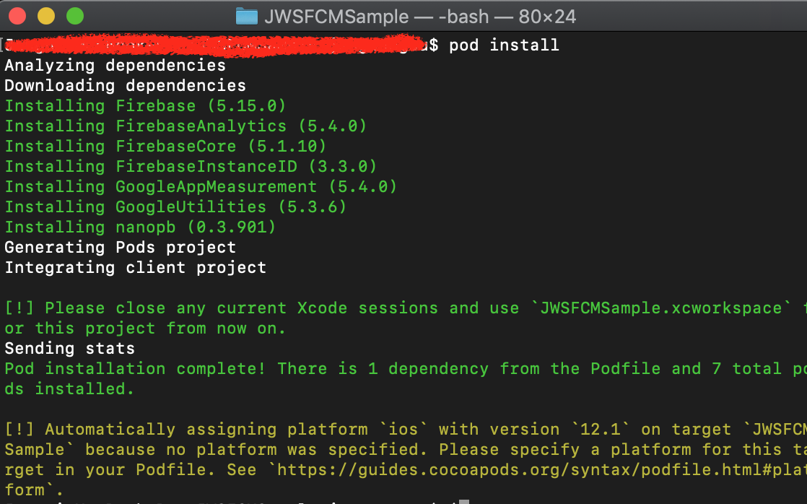
Task: Click the 'Installing FirebaseInstanceID (3.3.0)' line
Action: 191,166
